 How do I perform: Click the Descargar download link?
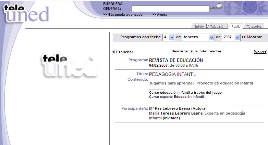click(180, 51)
